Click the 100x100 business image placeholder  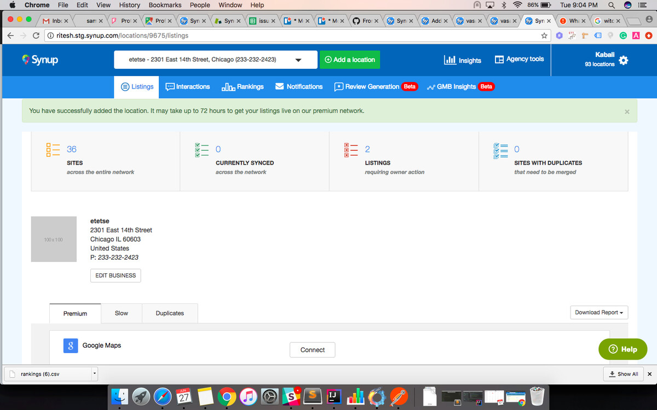pyautogui.click(x=54, y=239)
